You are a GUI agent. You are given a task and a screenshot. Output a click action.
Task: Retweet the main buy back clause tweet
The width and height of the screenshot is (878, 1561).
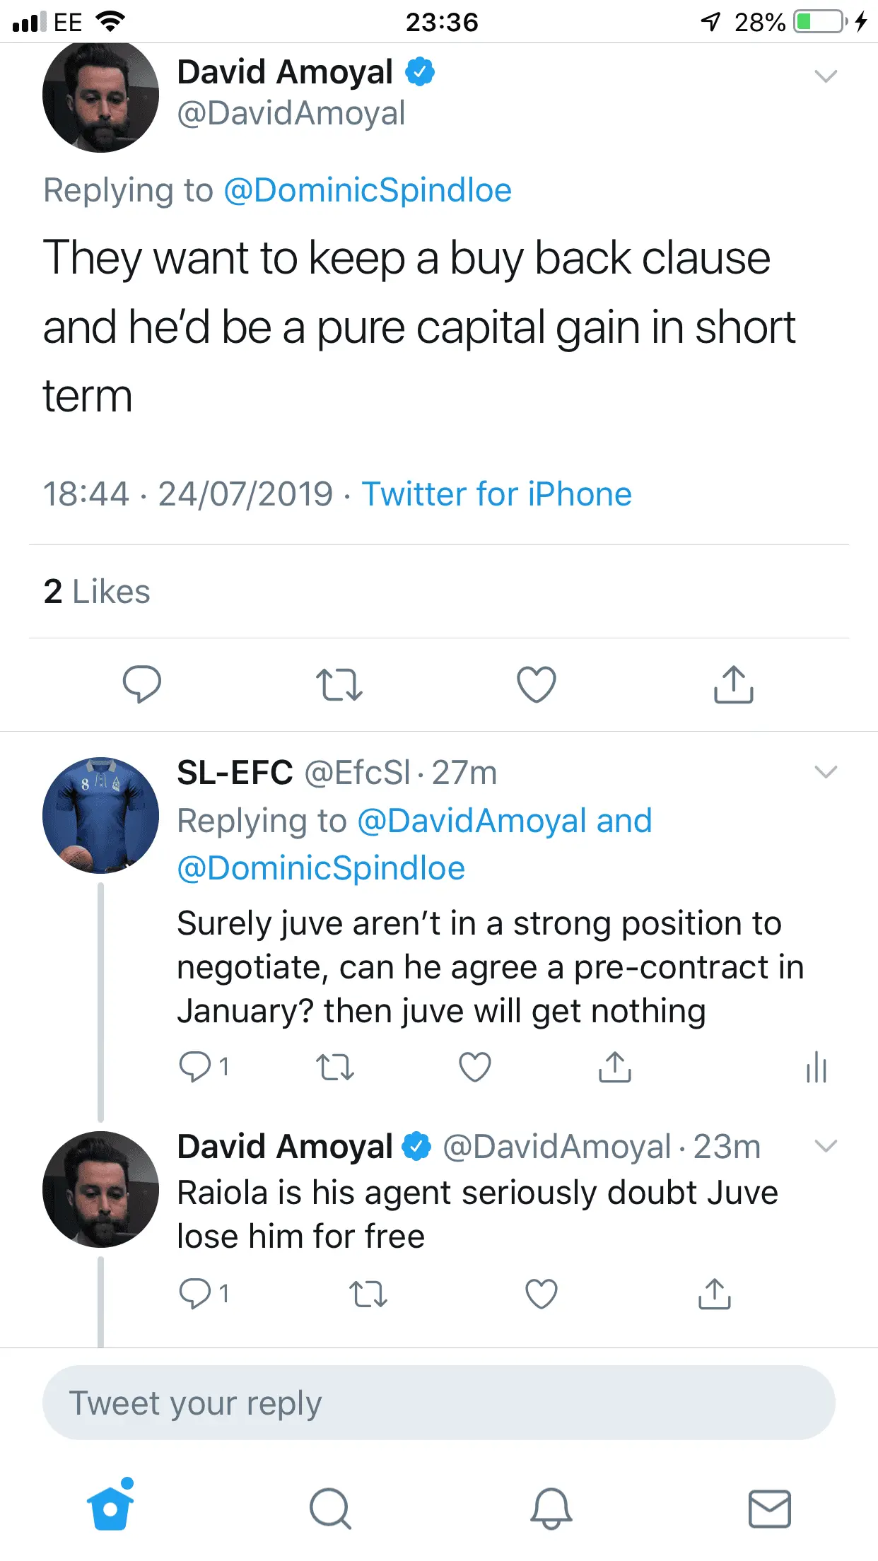tap(339, 684)
